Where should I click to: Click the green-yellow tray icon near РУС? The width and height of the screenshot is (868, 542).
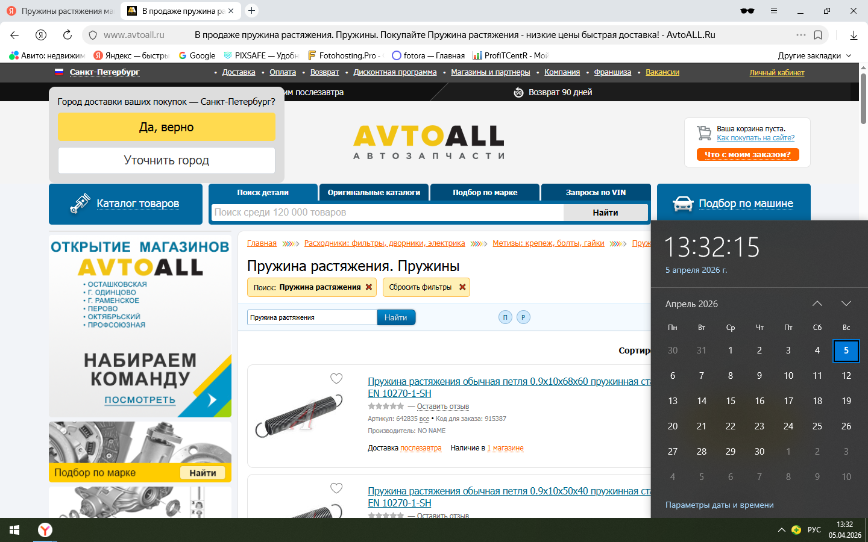(x=796, y=530)
